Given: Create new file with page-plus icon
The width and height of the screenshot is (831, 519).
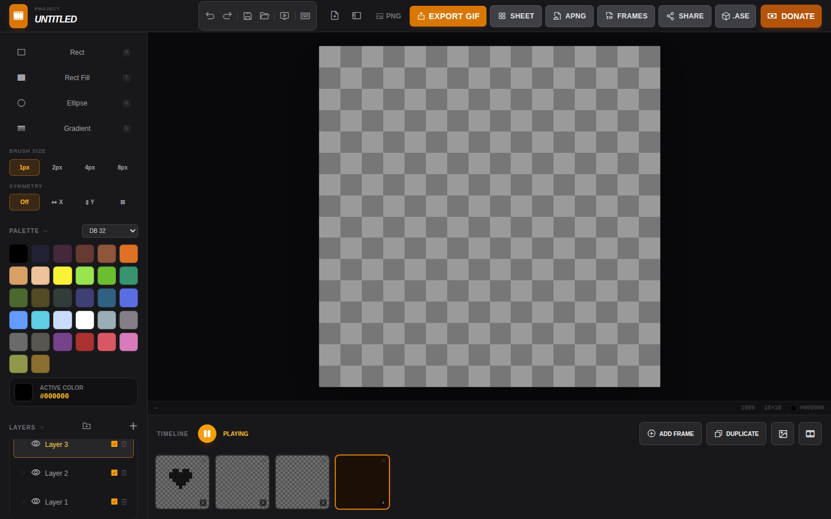Looking at the screenshot, I should click(335, 16).
